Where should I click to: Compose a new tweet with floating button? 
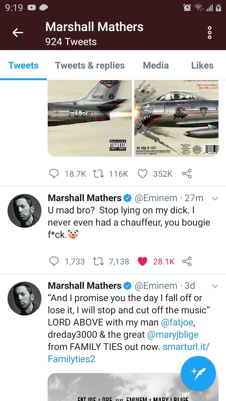pyautogui.click(x=198, y=373)
